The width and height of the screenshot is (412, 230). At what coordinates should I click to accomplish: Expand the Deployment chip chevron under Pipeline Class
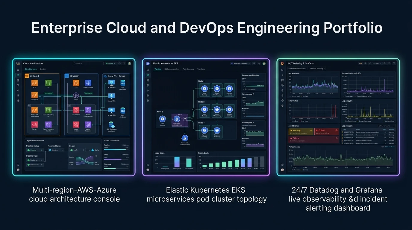42,160
